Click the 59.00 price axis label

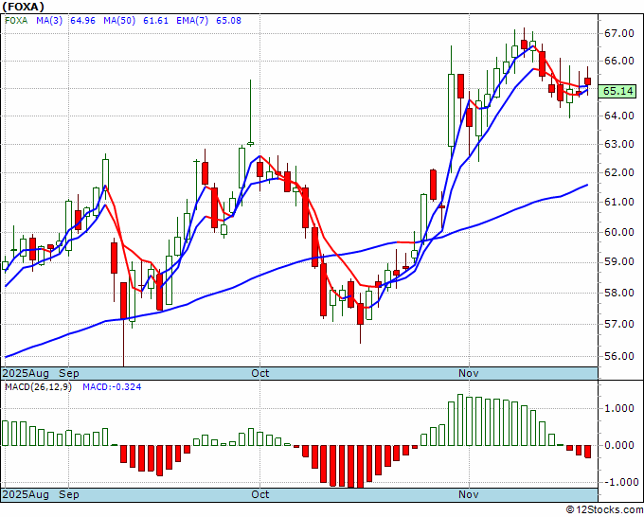pyautogui.click(x=619, y=261)
